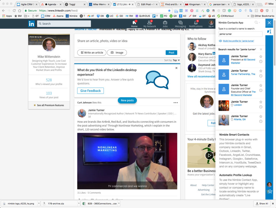Click clock icon for Jamie Turner London
This screenshot has width=276, height=208.
(x=261, y=107)
